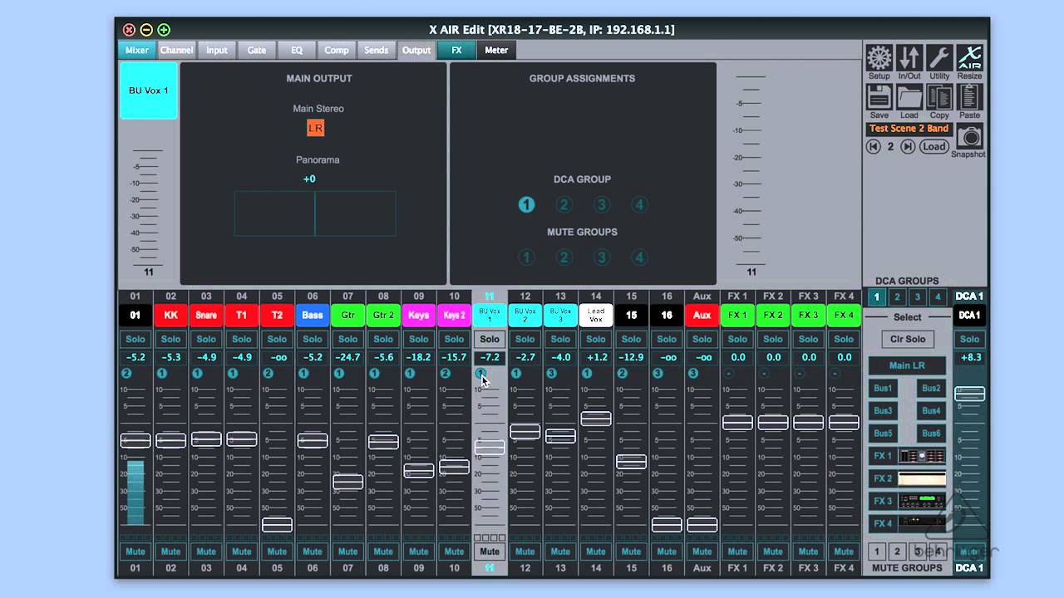Click the X AIR Resize icon
Screen dimensions: 1064x598
point(969,58)
